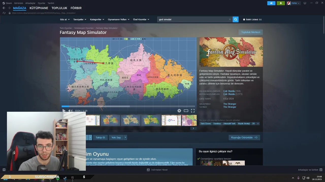Image resolution: width=325 pixels, height=182 pixels.
Task: Open the Steam menu
Action: click(x=7, y=3)
